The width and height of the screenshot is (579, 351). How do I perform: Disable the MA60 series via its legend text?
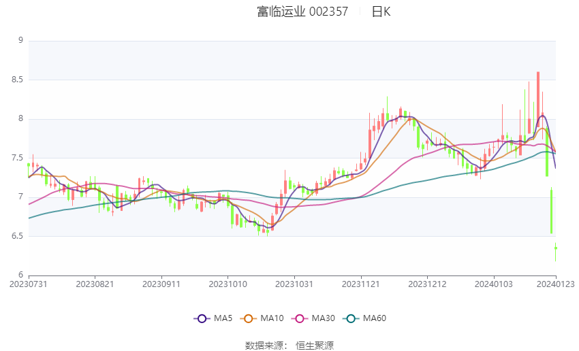375,318
